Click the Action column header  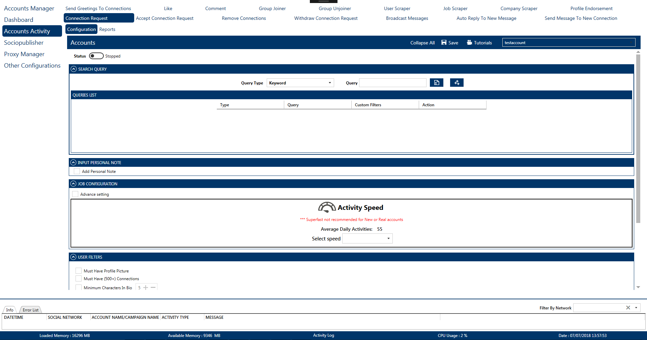coord(452,105)
